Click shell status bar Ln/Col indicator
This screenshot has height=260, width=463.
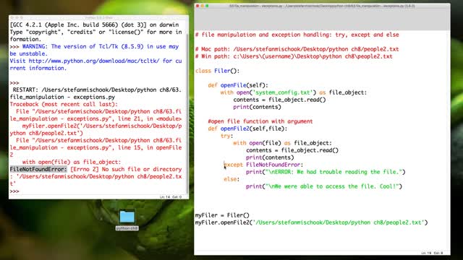click(171, 196)
